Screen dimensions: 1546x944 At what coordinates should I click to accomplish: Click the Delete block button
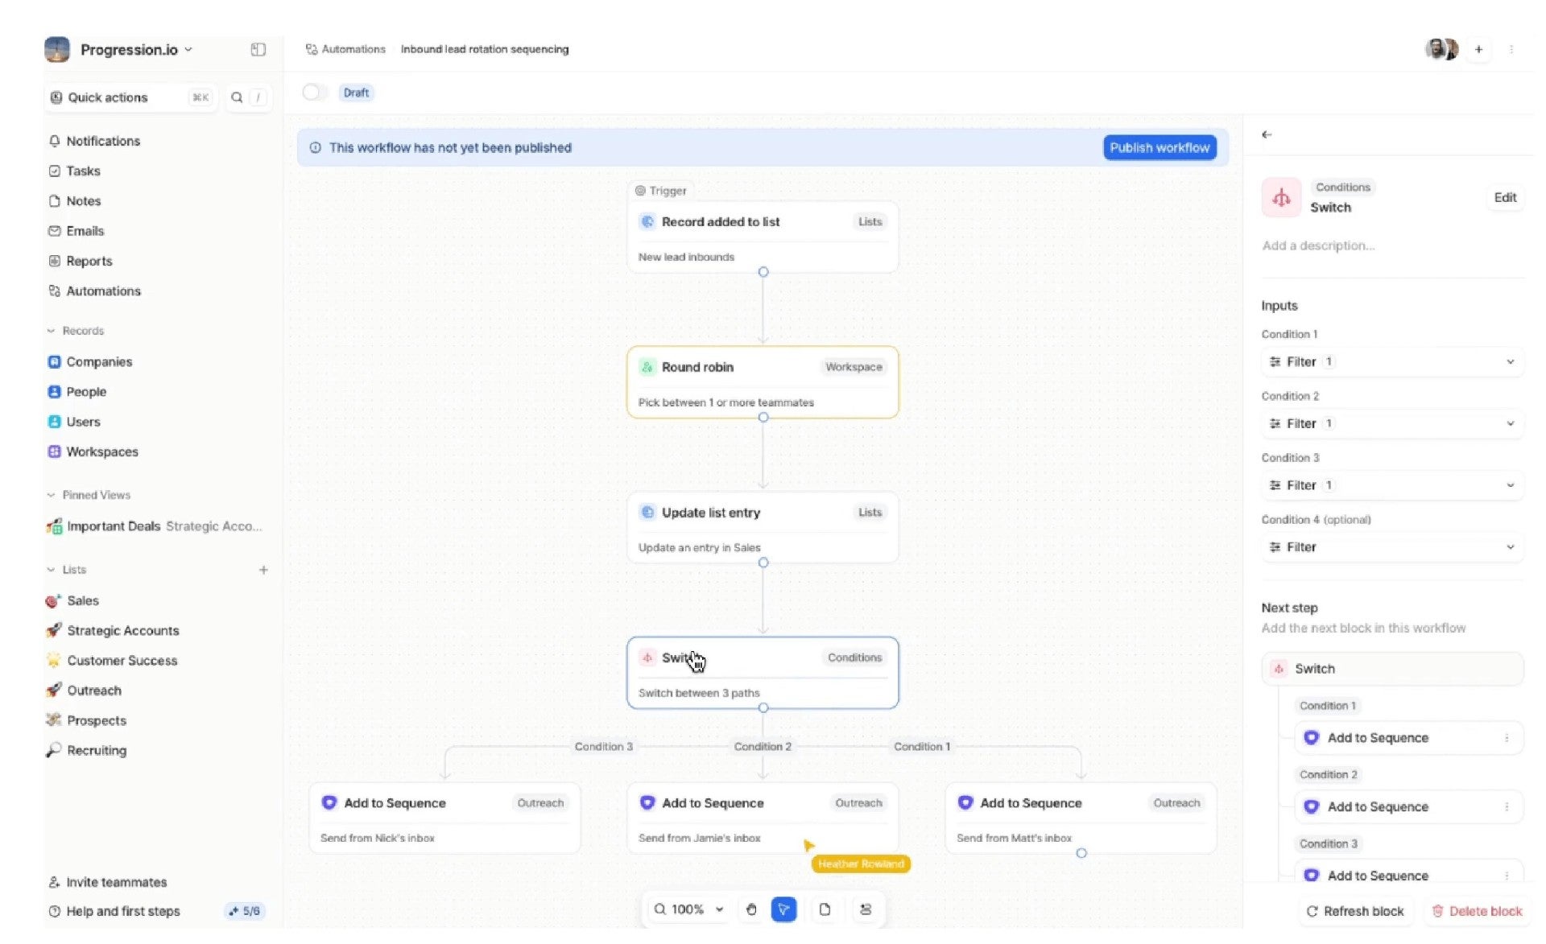point(1477,911)
